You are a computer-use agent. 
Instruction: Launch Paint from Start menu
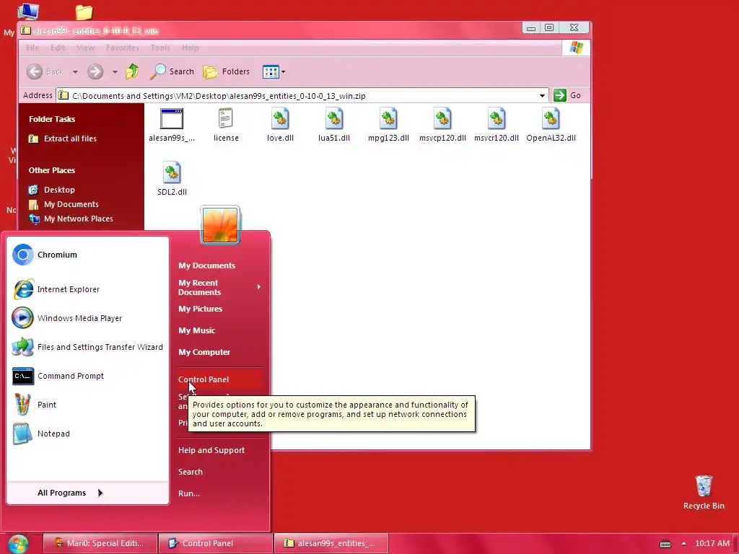[87, 405]
